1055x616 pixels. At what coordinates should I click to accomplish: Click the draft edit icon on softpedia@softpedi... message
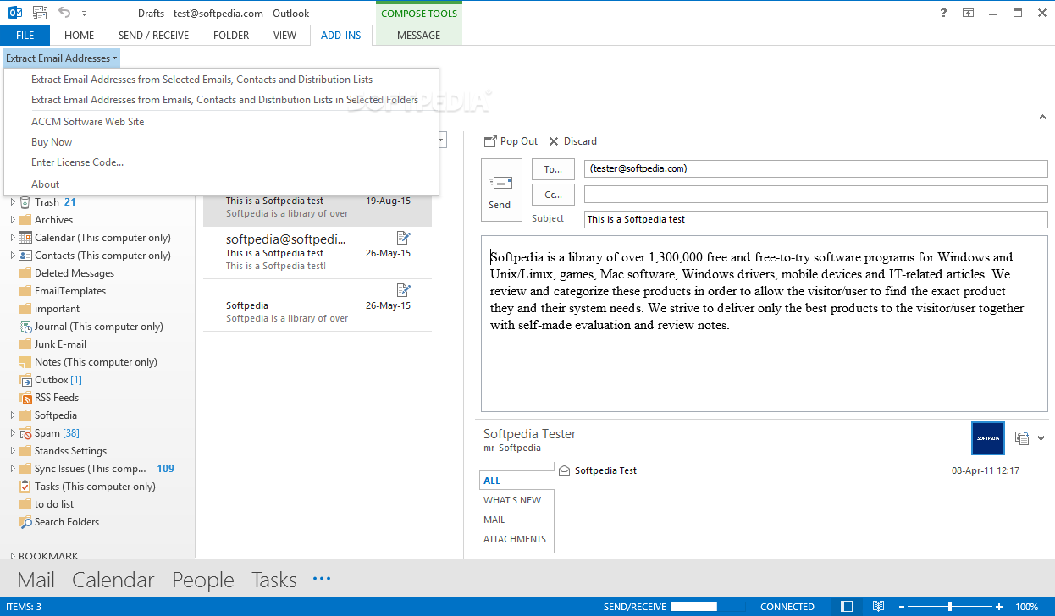[404, 238]
